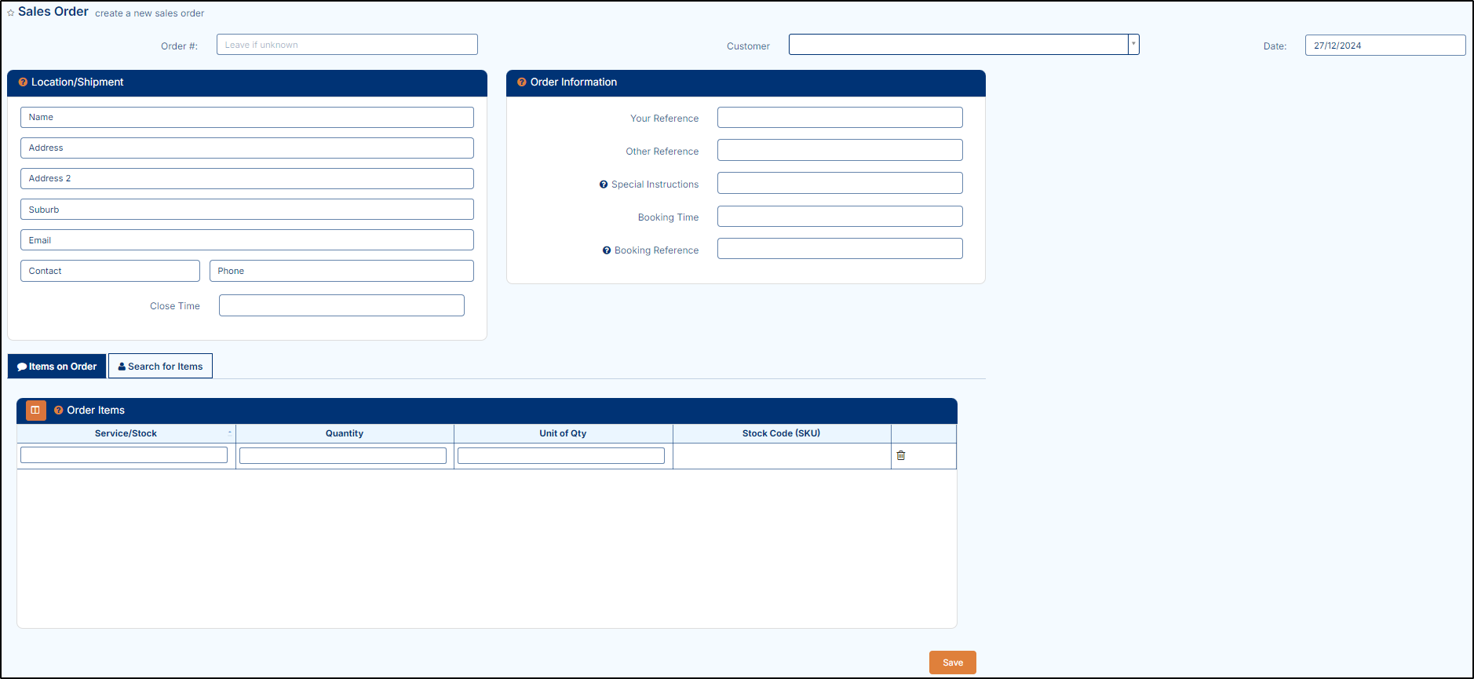Click the Location/Shipment help question icon
Screen dimensions: 1474x679
click(23, 82)
